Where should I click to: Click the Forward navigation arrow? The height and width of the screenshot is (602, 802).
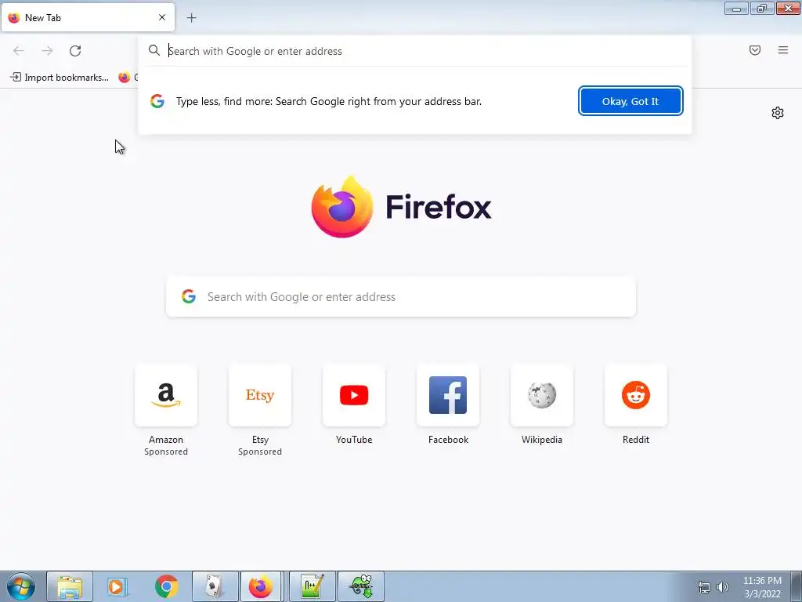(47, 51)
